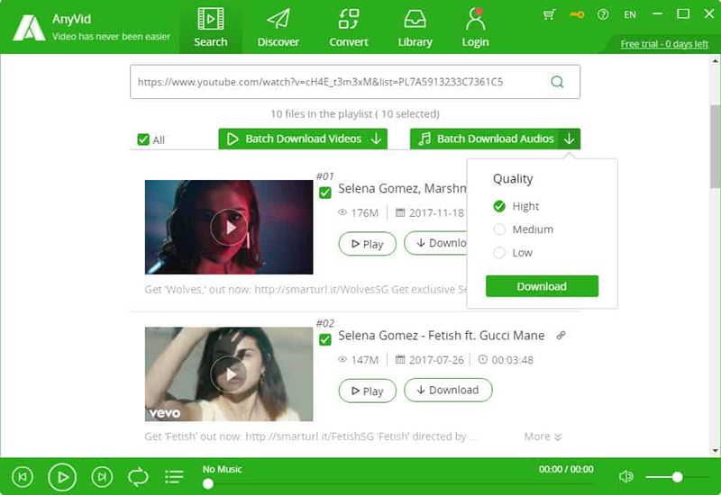Toggle the repeat loop icon

[138, 477]
